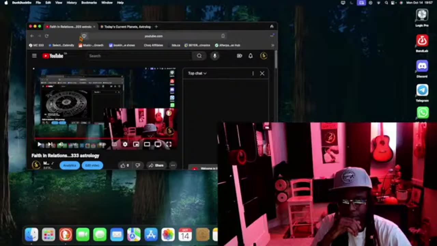Open the Window menu

[x=107, y=2]
